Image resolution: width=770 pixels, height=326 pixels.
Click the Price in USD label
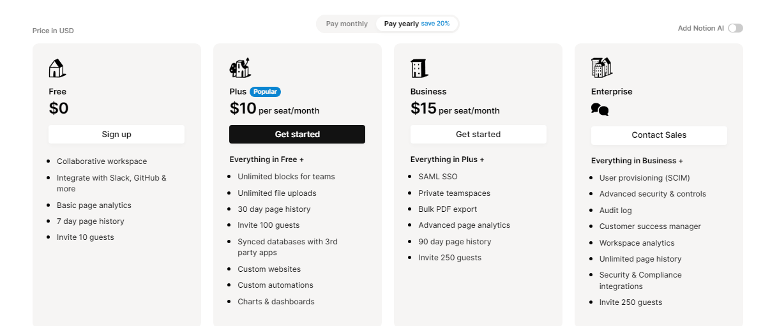53,31
